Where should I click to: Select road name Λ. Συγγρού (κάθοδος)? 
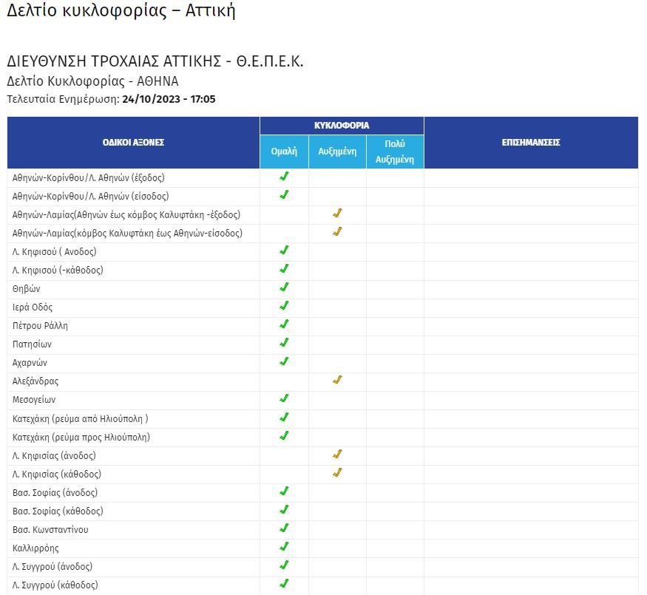click(55, 585)
